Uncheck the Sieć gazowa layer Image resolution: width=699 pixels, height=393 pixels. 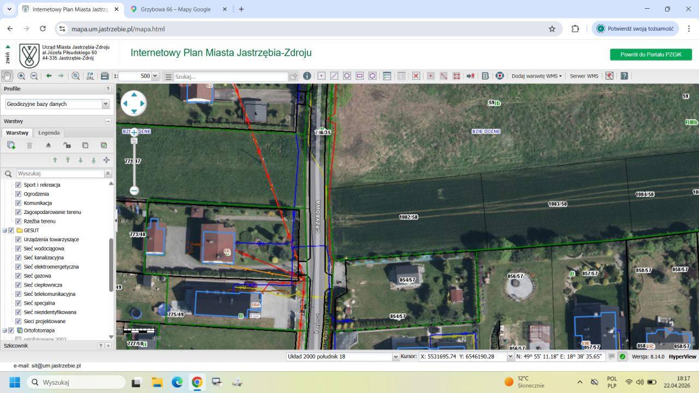coord(18,276)
